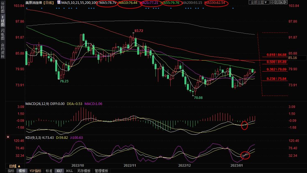
Task: Select the 模板 bottom tab
Action: tap(22, 171)
